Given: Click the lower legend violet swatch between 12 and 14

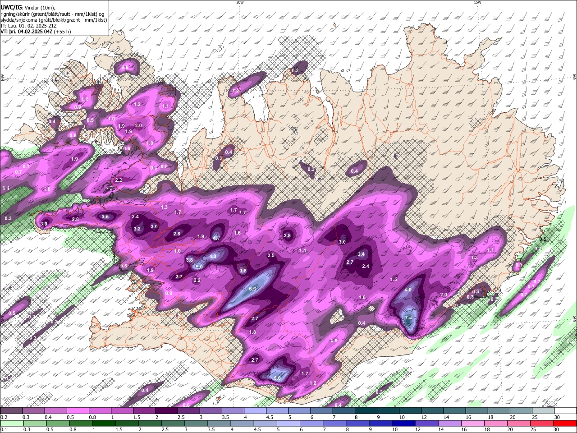Looking at the screenshot, I should tap(426, 423).
